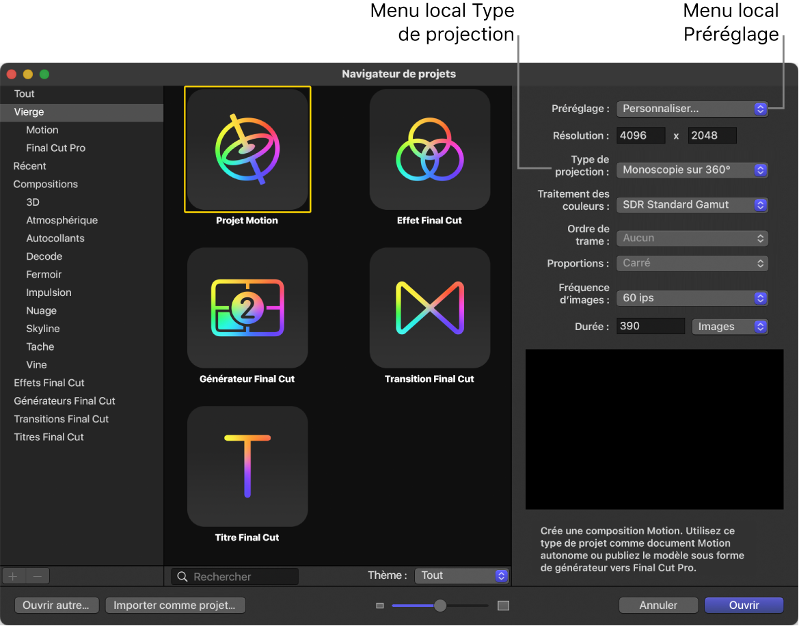Select the Titre Final Cut icon
799x626 pixels.
click(x=247, y=467)
